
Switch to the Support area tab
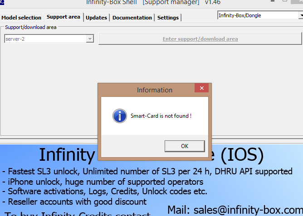pyautogui.click(x=64, y=17)
